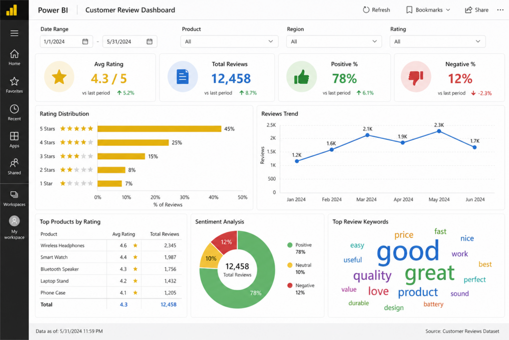Open the hamburger navigation menu
The width and height of the screenshot is (509, 340).
click(x=14, y=33)
